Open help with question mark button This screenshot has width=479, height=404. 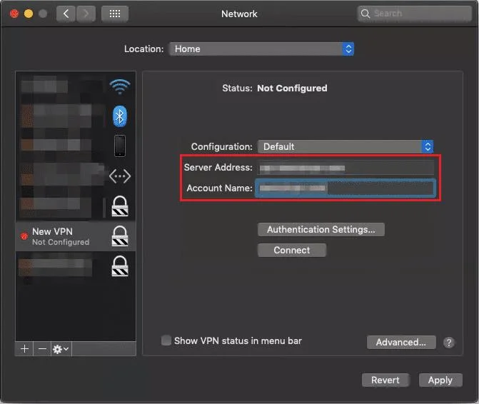pos(449,343)
